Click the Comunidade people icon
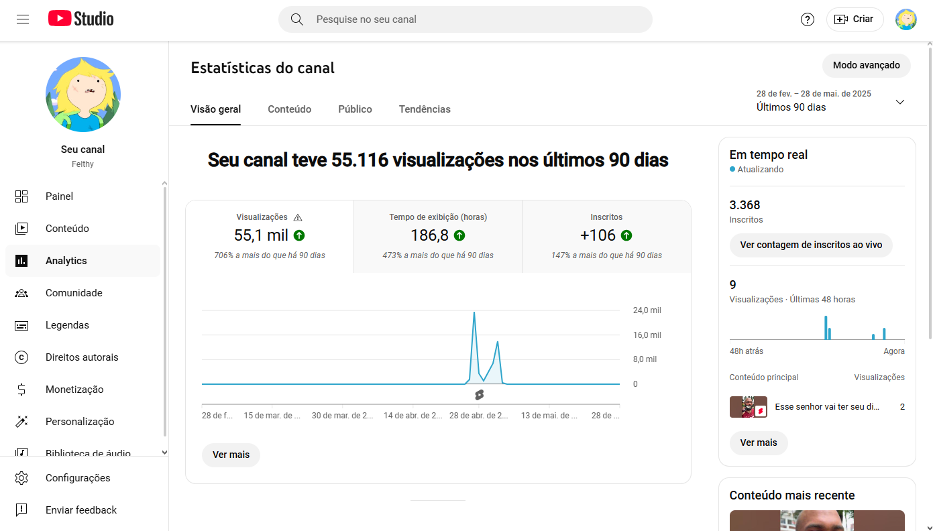The height and width of the screenshot is (531, 933). pos(21,293)
